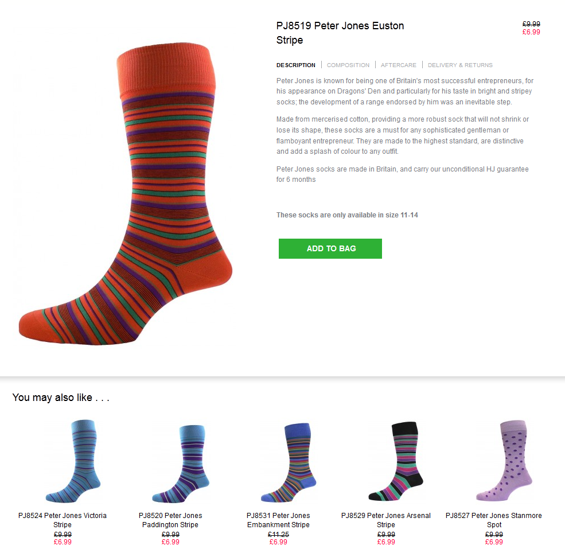This screenshot has height=553, width=565.
Task: Follow the PJ8520 Peter Jones Paddington Stripe link
Action: [x=170, y=520]
